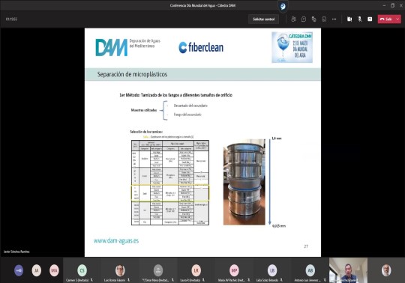This screenshot has width=405, height=283.
Task: Select the MP participant tile
Action: coord(234,270)
